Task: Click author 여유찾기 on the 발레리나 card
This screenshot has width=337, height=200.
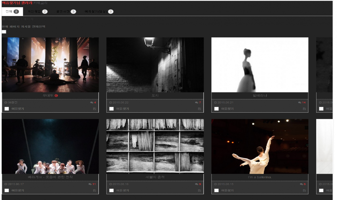Action: 227,109
